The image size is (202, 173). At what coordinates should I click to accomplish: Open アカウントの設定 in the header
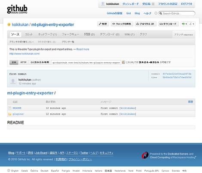click(x=168, y=4)
